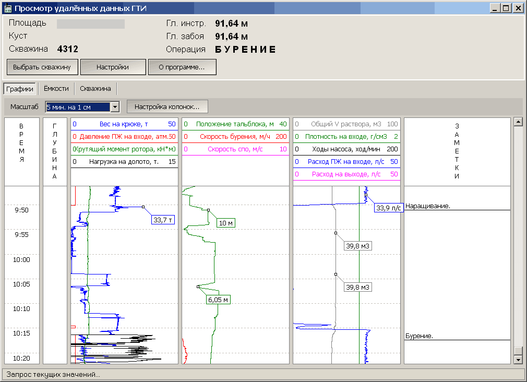Viewport: 527px width, 382px height.
Task: Select Скорость спо, м/с header
Action: (235, 149)
